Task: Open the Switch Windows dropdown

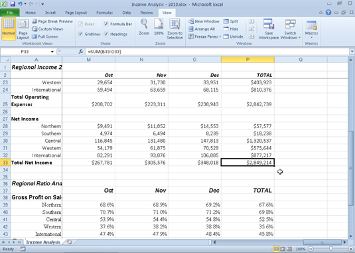Action: point(290,29)
